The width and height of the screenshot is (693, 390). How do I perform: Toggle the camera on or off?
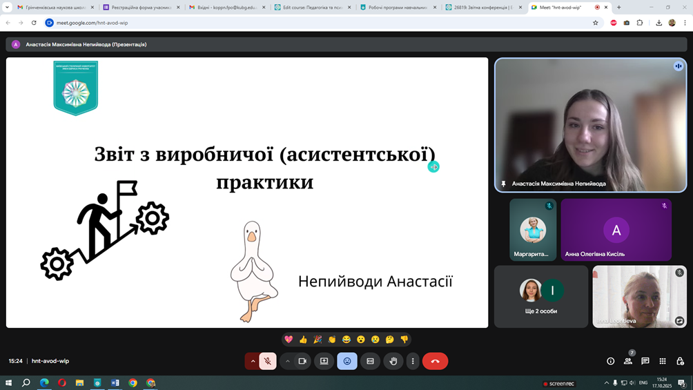(x=302, y=361)
